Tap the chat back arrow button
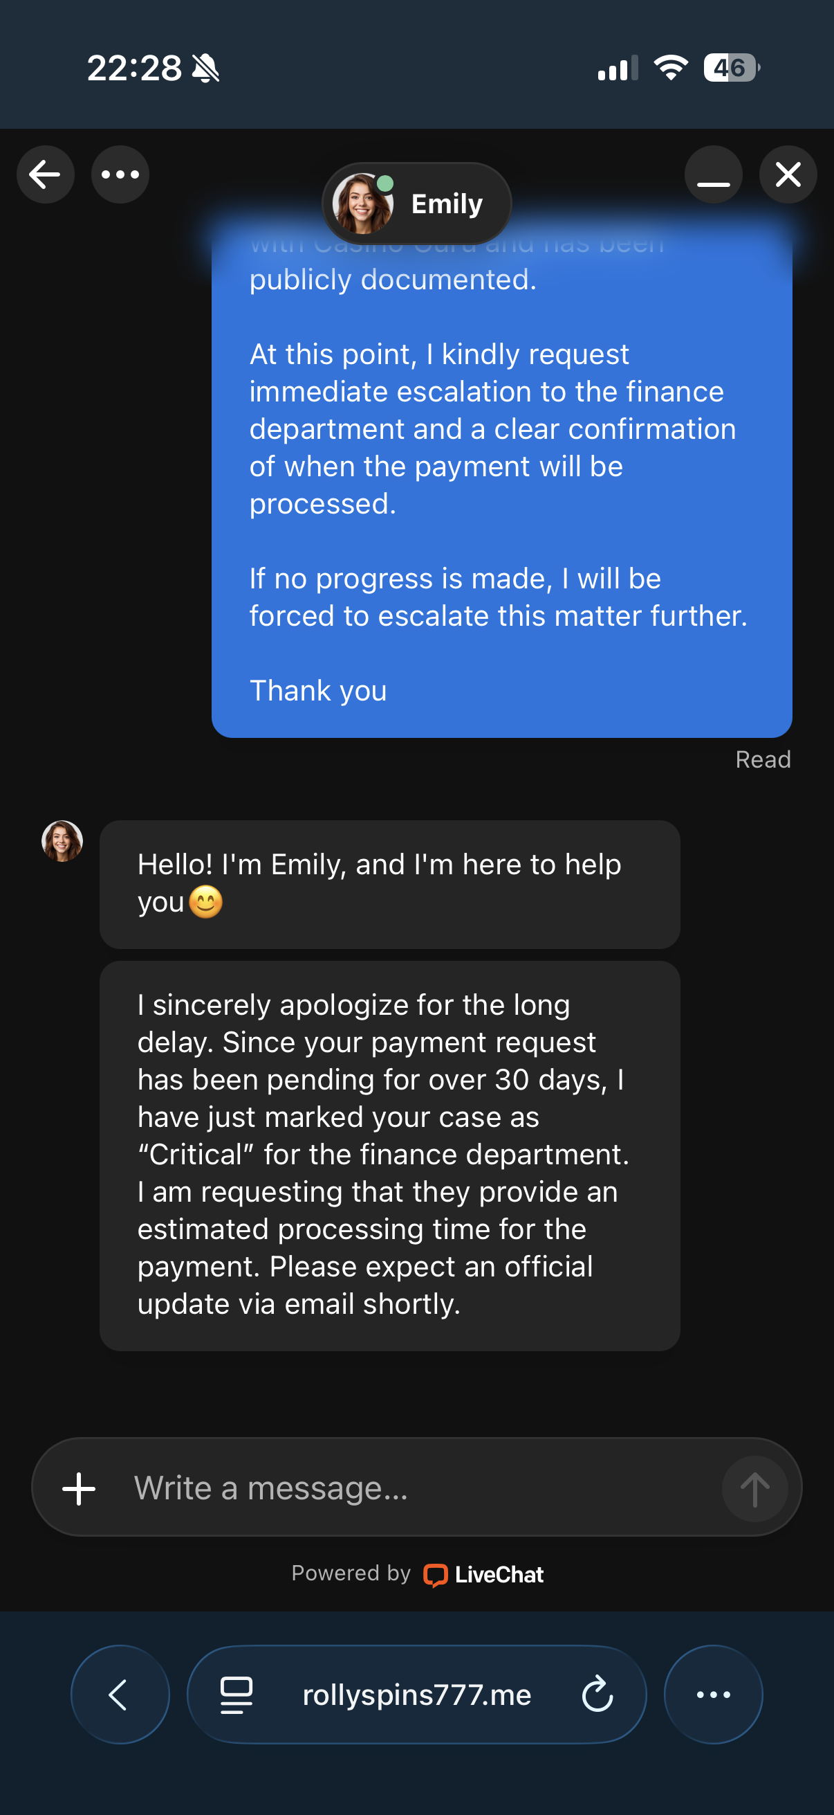The image size is (834, 1815). [46, 174]
